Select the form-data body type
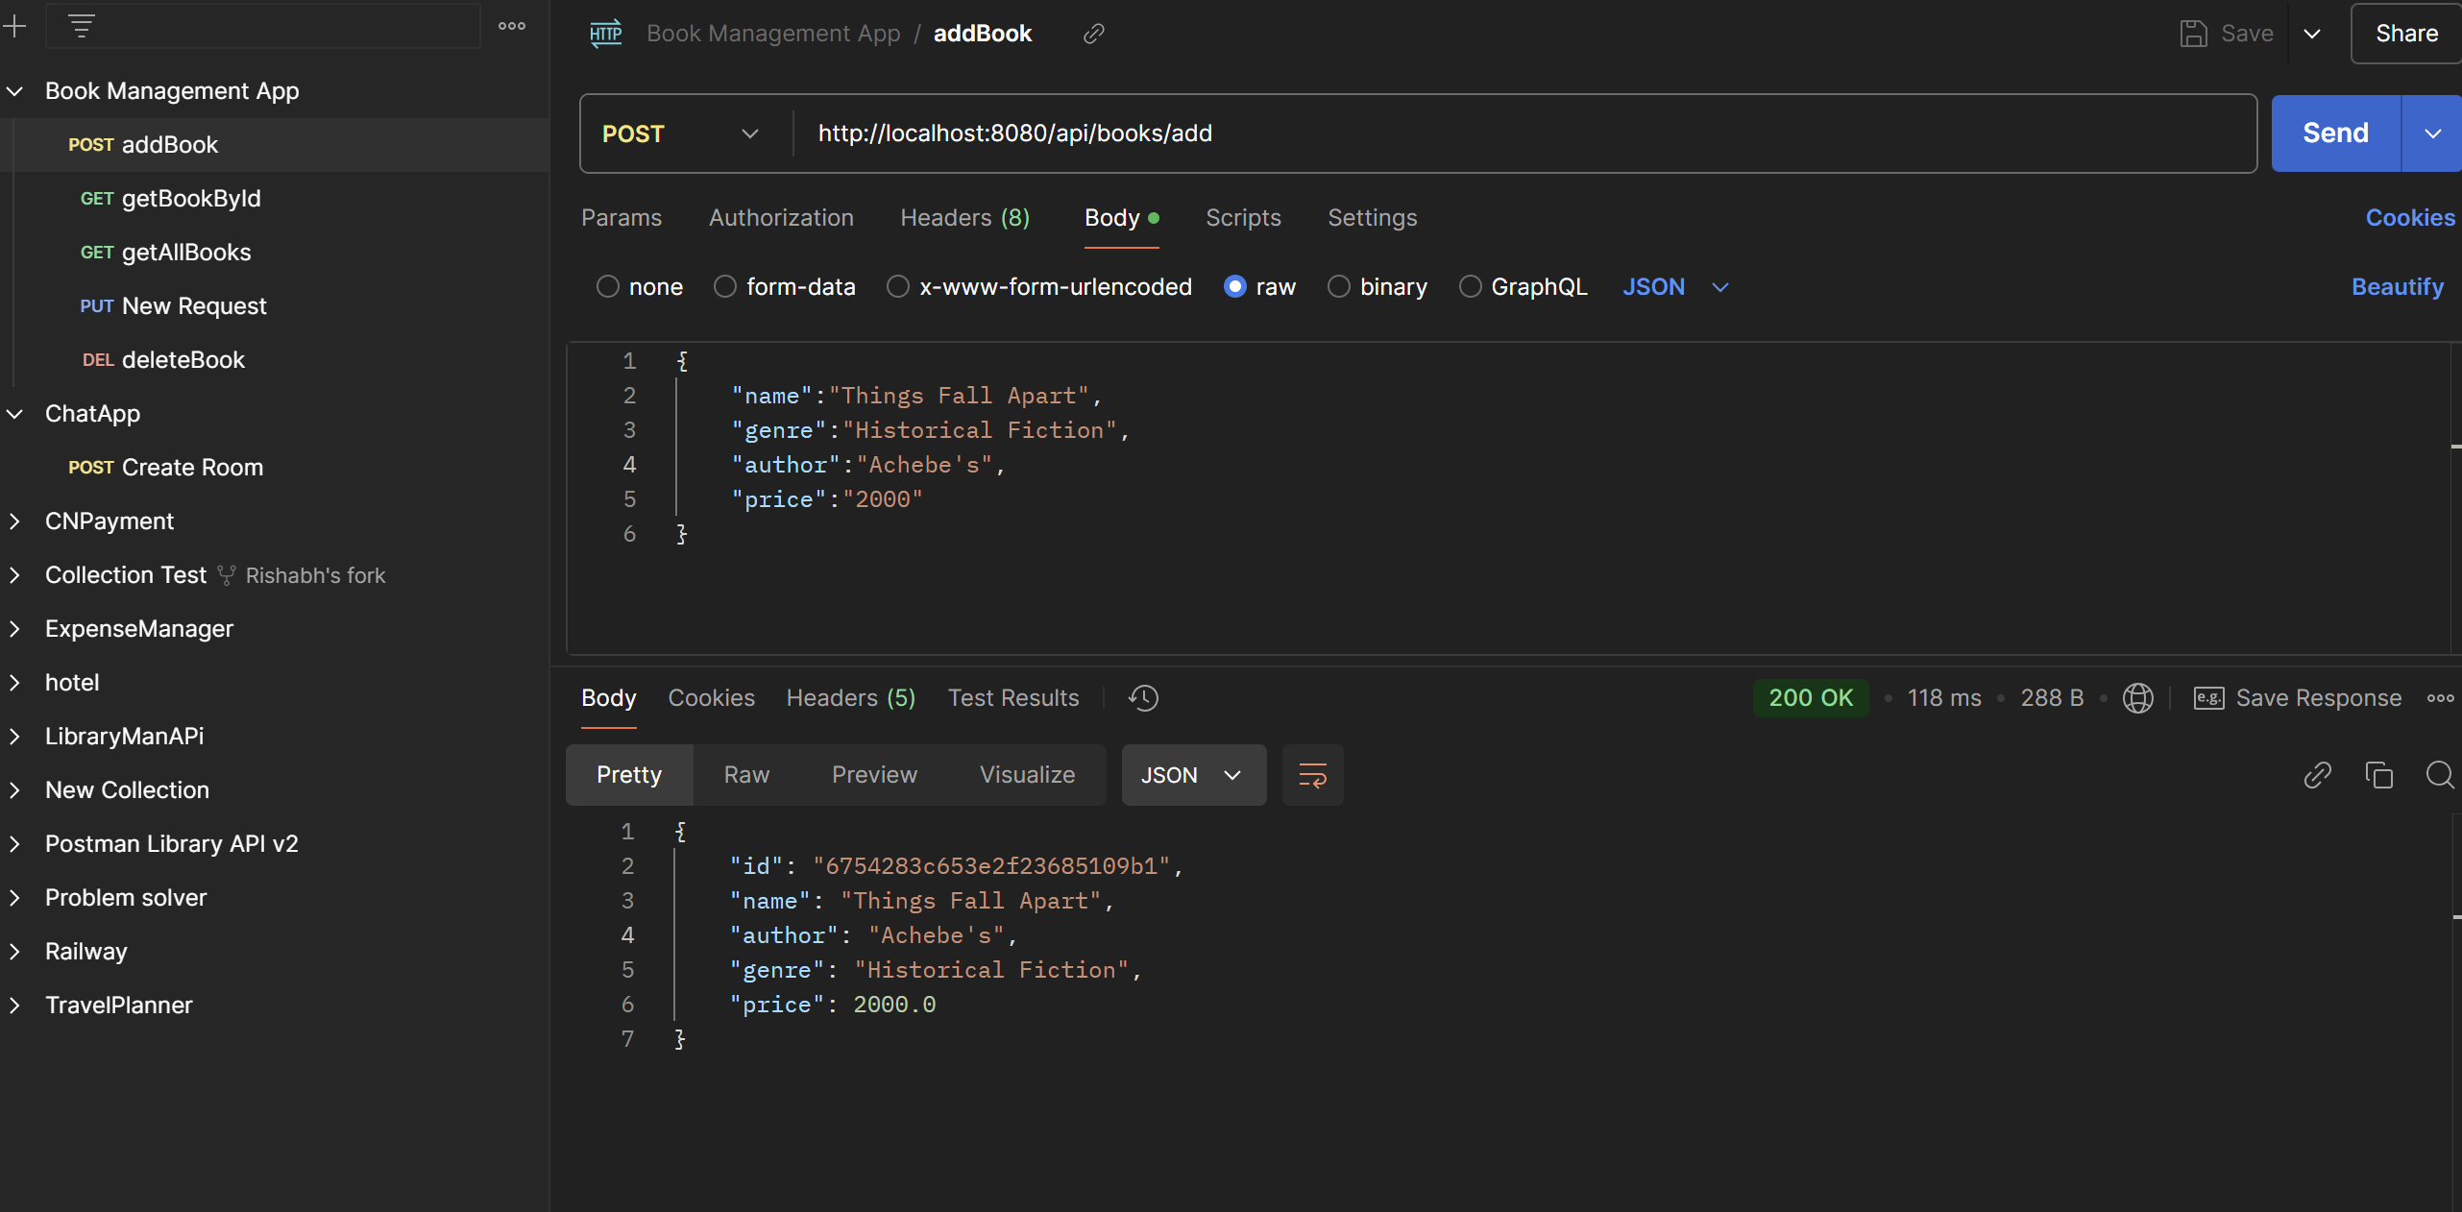This screenshot has height=1212, width=2462. [725, 287]
